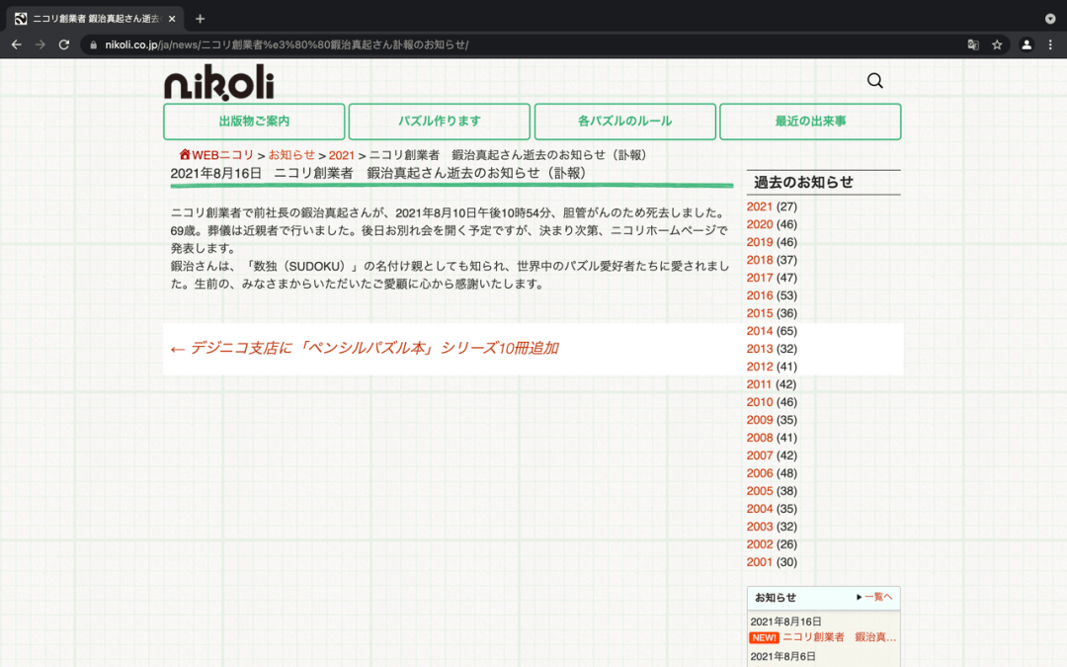Image resolution: width=1067 pixels, height=667 pixels.
Task: Reload the page with the refresh icon
Action: [x=64, y=44]
